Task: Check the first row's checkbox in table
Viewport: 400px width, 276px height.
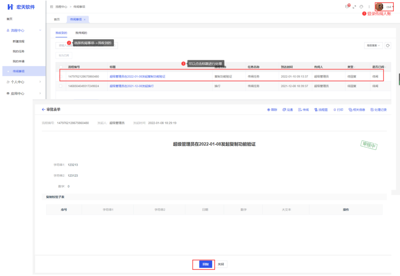Action: pyautogui.click(x=61, y=76)
